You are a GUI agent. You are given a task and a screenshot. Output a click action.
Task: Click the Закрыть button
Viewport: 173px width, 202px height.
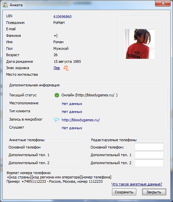(x=154, y=192)
